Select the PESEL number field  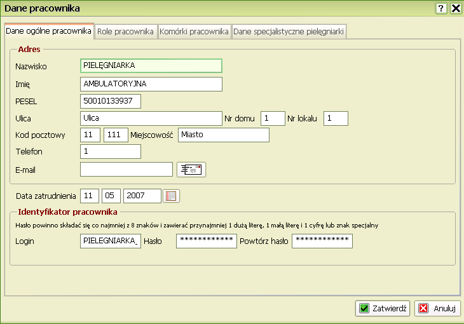(111, 101)
